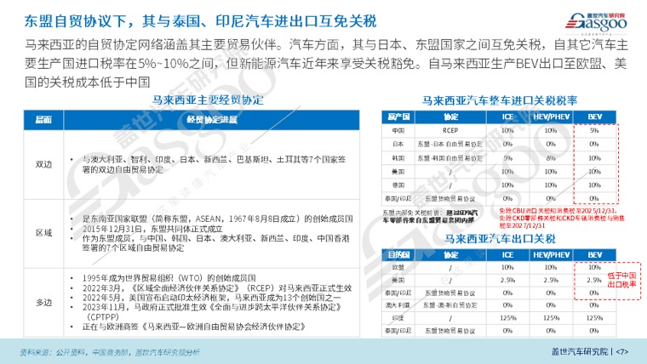Viewport: 647px width, 364px height.
Task: Click the bullet '2022年3月' about RCEP taking effect
Action: [x=217, y=287]
